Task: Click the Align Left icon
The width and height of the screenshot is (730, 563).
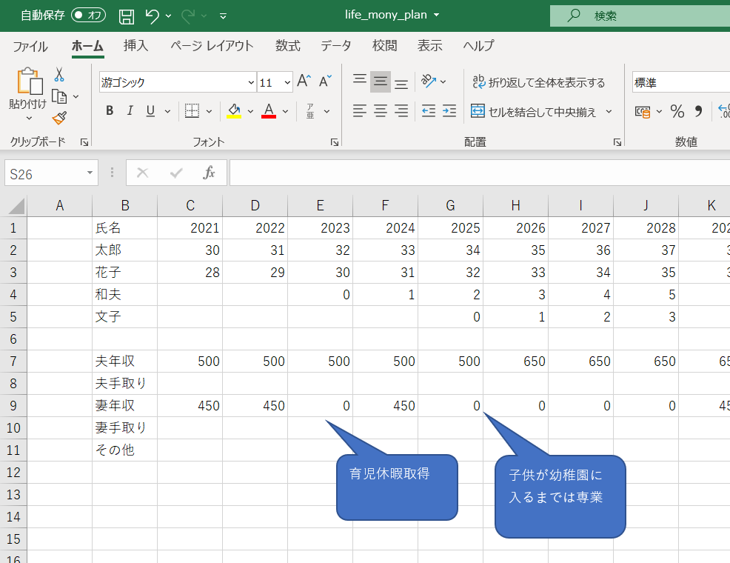Action: pyautogui.click(x=359, y=111)
